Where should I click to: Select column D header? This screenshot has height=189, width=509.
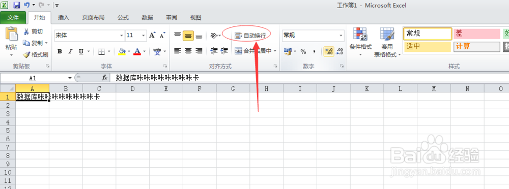[133, 88]
